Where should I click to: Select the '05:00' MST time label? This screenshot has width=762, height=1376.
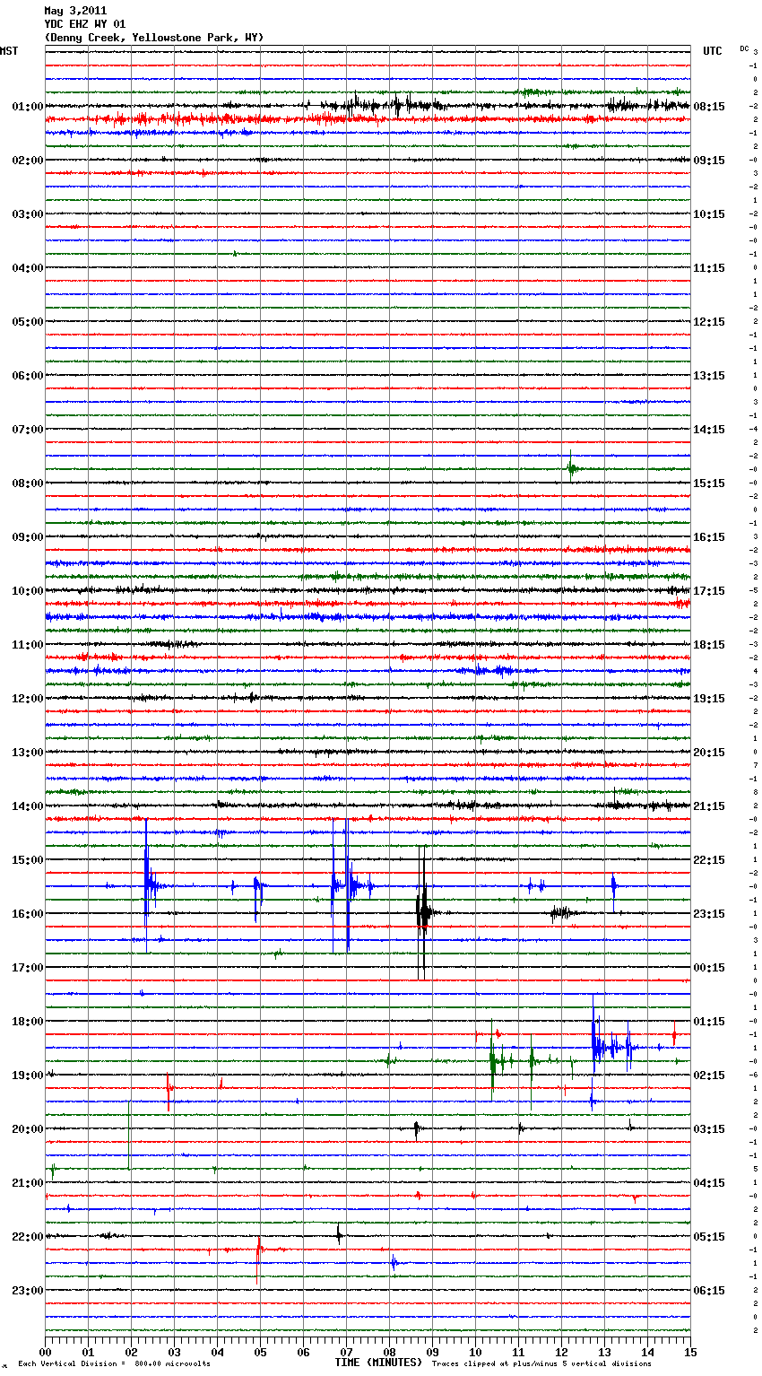28,322
